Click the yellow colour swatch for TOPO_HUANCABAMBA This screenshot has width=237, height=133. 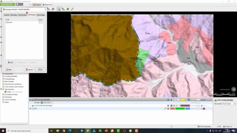(x=183, y=100)
